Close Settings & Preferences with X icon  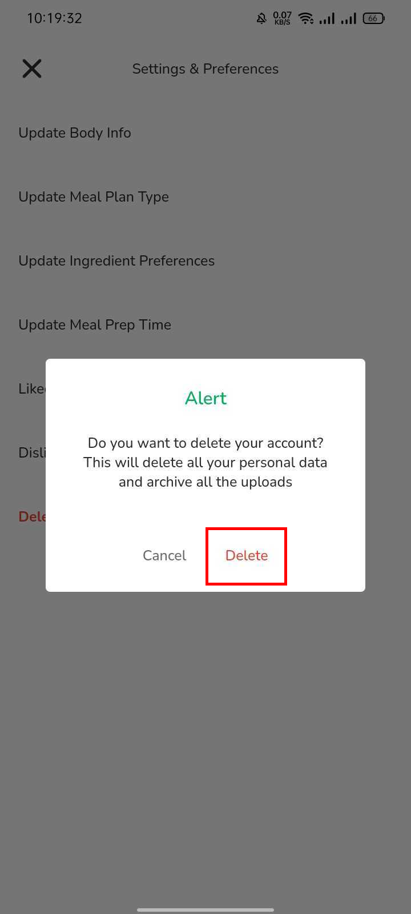click(32, 69)
